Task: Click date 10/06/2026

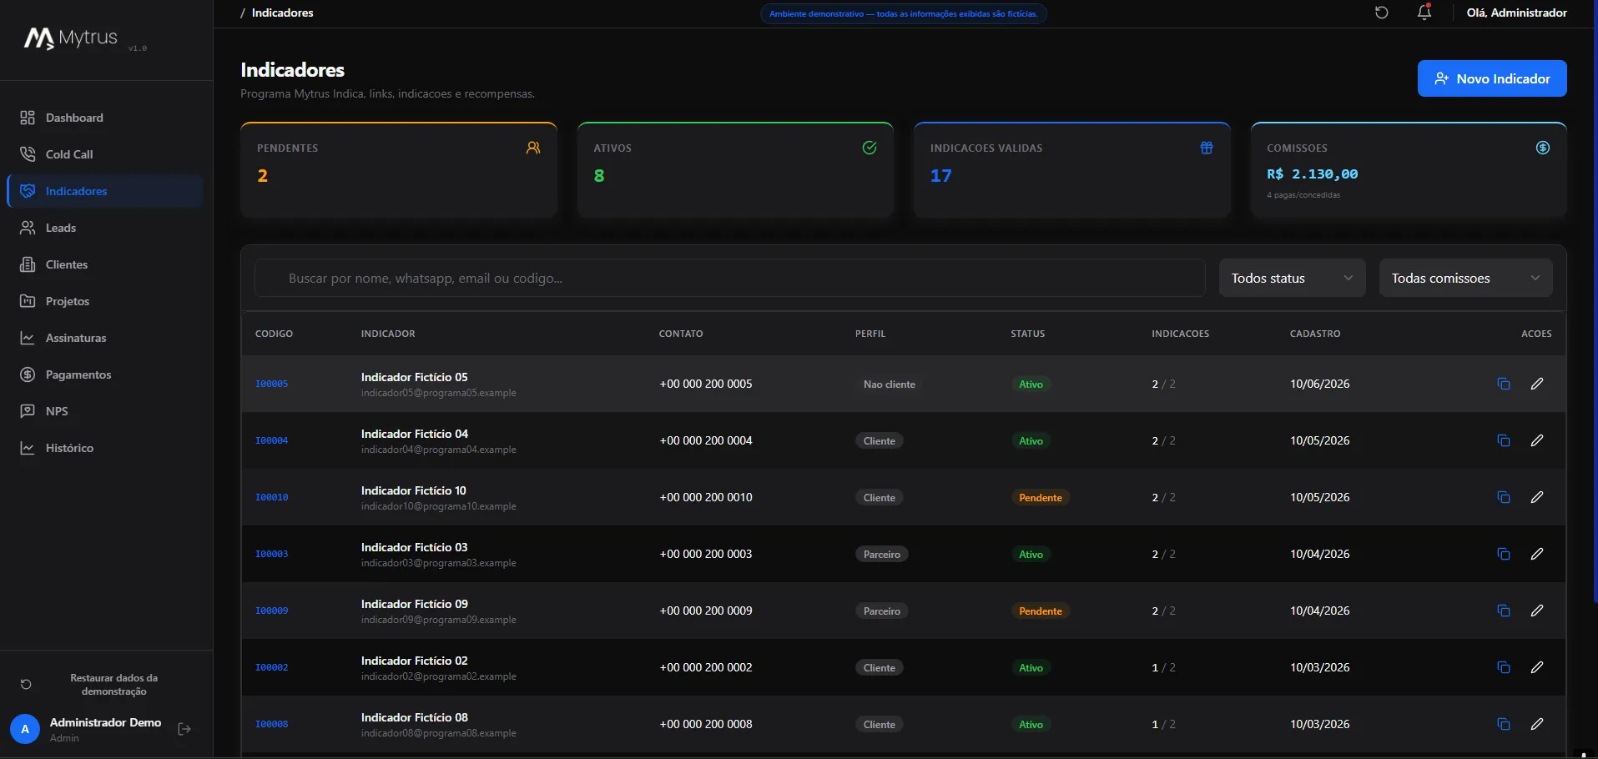Action: (x=1319, y=384)
